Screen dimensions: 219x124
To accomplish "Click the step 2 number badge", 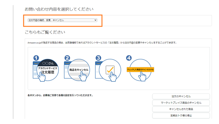I will [67, 58].
